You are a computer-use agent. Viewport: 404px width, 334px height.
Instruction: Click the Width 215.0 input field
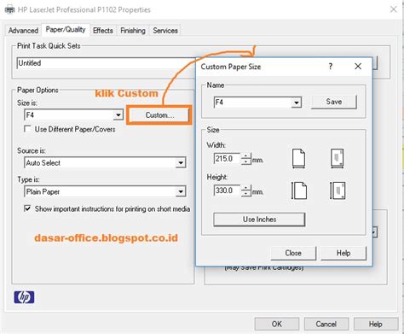coord(227,159)
